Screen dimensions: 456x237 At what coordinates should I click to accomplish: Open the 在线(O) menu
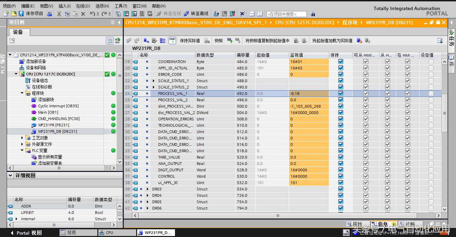click(x=83, y=6)
